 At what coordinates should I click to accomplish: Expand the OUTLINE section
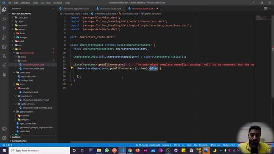tap(16, 137)
